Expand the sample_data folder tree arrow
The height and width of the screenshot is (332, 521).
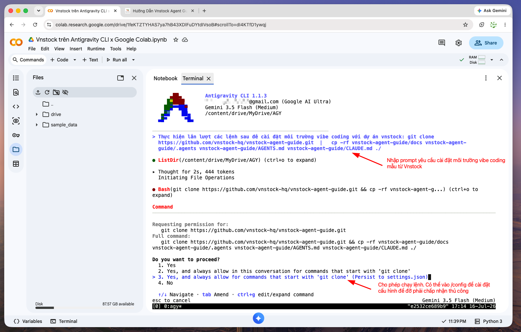click(37, 125)
